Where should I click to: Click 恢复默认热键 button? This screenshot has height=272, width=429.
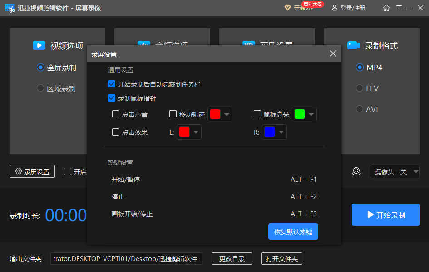tap(293, 232)
